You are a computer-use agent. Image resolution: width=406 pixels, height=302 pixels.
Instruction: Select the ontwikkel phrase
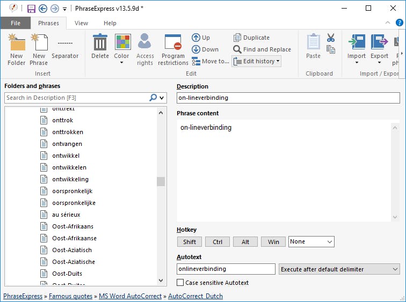coord(66,156)
